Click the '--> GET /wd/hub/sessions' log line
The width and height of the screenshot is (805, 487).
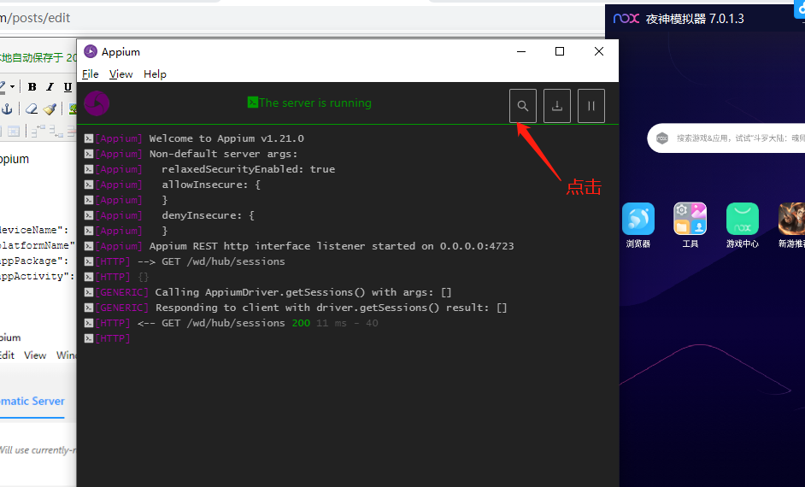pyautogui.click(x=211, y=261)
